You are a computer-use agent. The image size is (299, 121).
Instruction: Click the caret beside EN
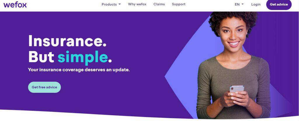243,4
